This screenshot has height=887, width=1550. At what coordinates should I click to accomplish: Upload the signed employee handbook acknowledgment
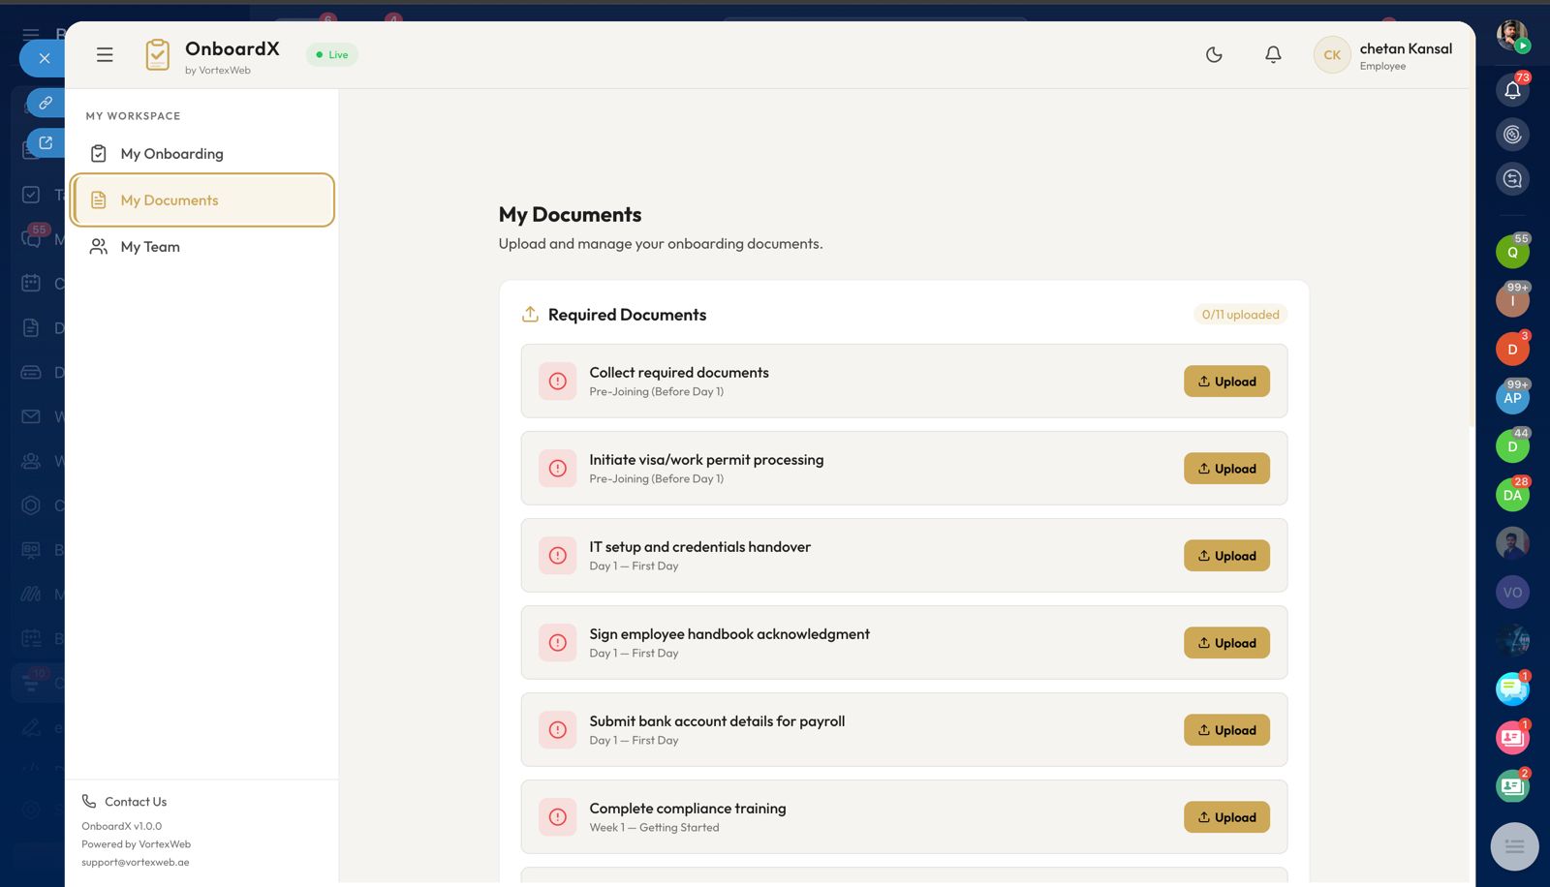1226,643
